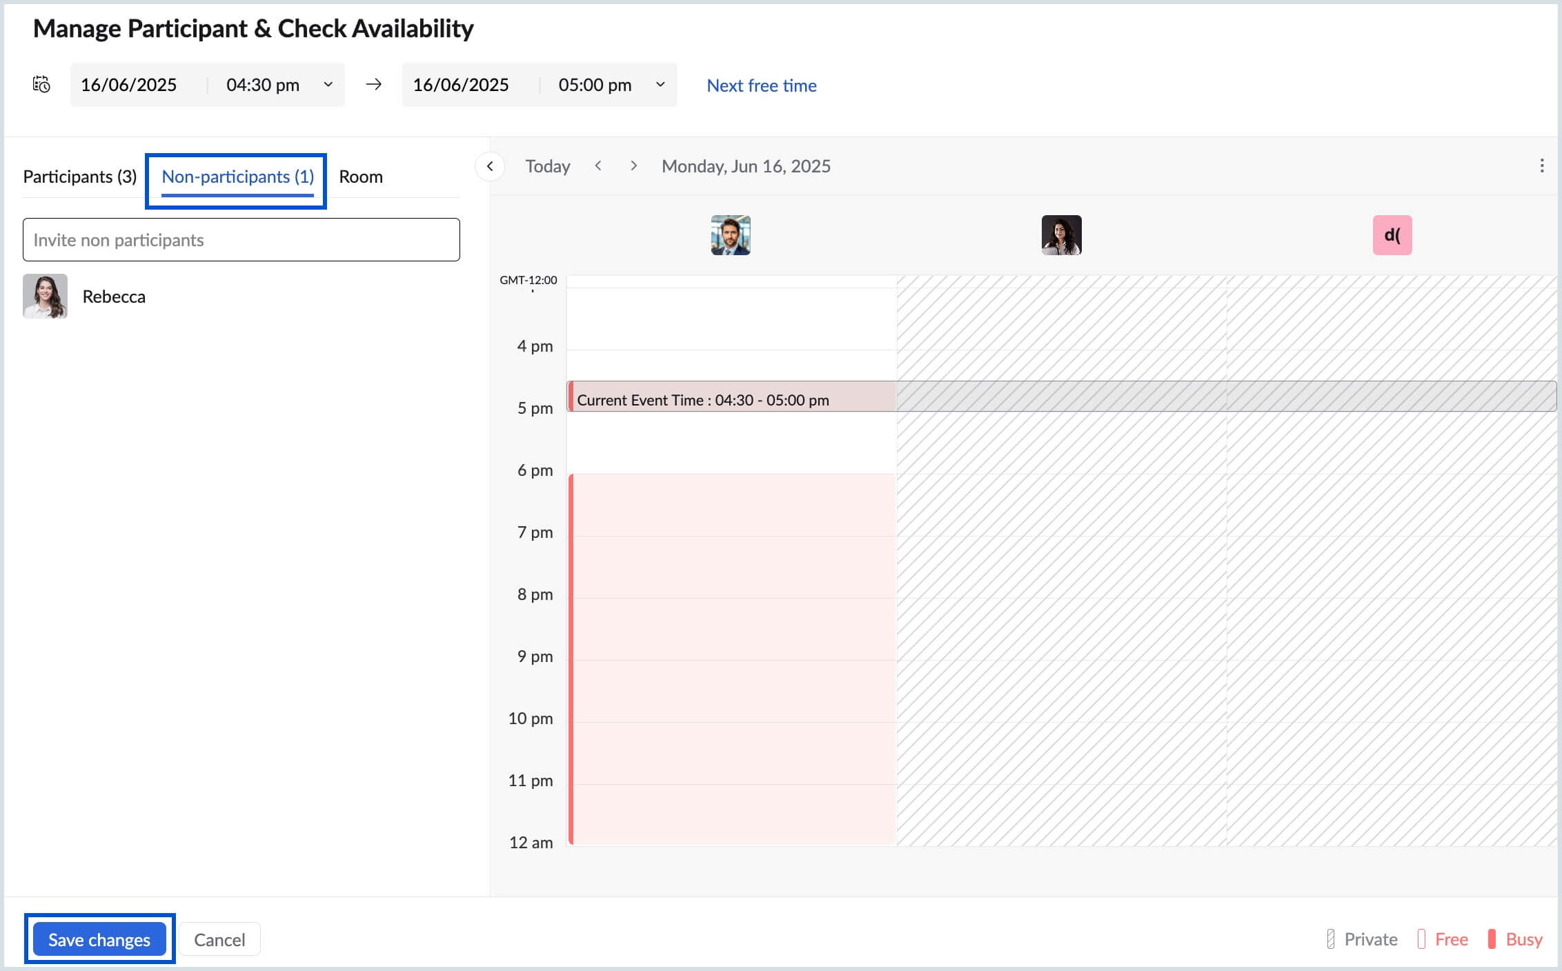1562x971 pixels.
Task: Click the start date field 16/06/2025
Action: [129, 85]
